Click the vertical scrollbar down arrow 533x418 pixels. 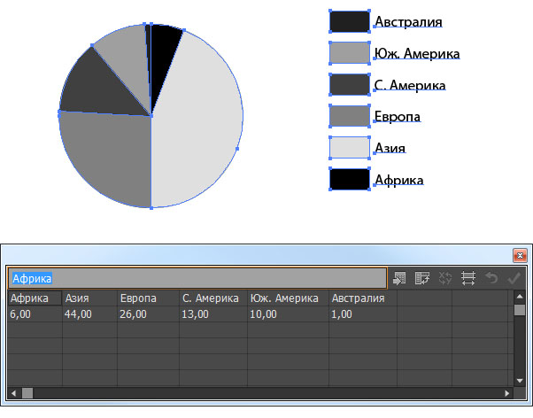(x=520, y=378)
